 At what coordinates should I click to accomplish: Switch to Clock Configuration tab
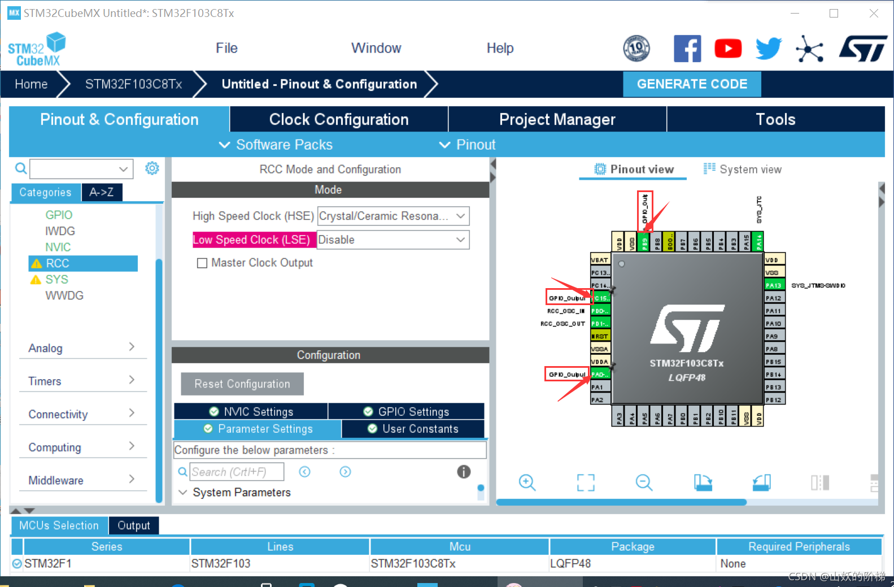tap(339, 119)
